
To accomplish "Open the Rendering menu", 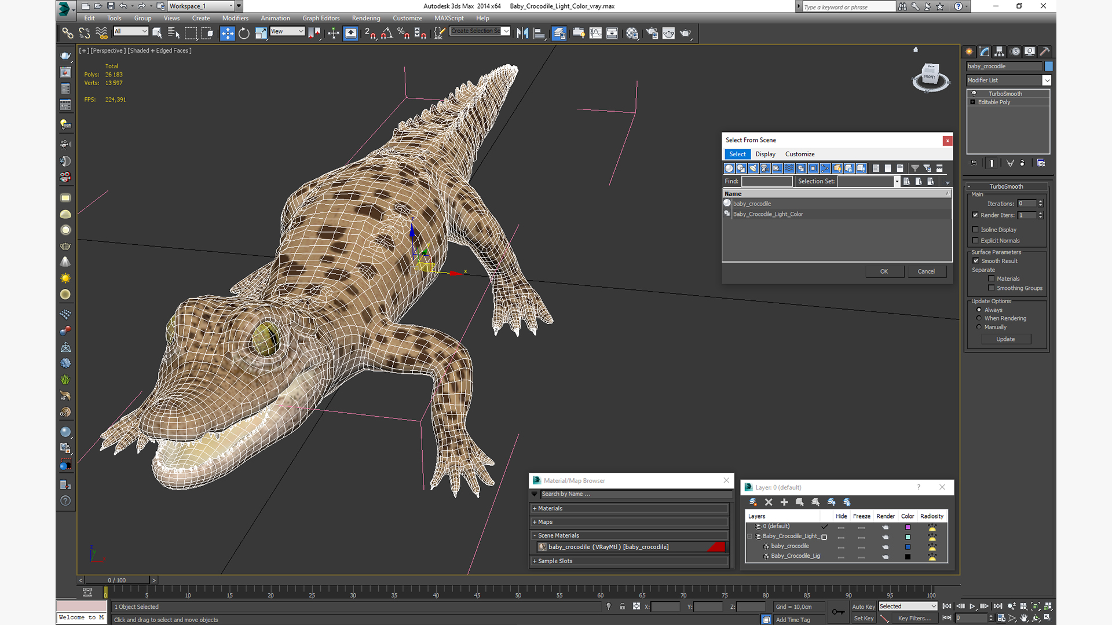I will [x=366, y=19].
